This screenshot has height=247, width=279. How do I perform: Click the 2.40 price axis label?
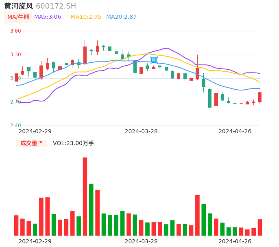click(15, 126)
